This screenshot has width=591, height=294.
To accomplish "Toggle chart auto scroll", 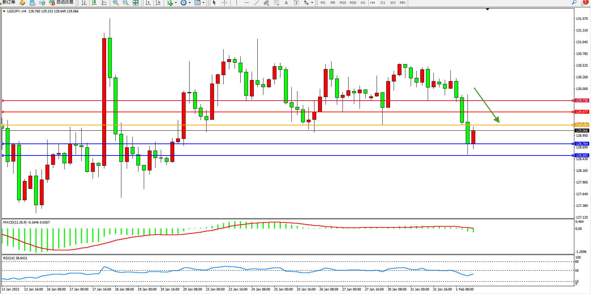I will click(x=148, y=3).
